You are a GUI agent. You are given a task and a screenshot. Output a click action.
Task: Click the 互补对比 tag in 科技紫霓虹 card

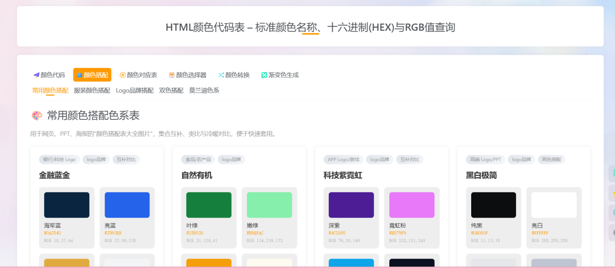pyautogui.click(x=410, y=159)
